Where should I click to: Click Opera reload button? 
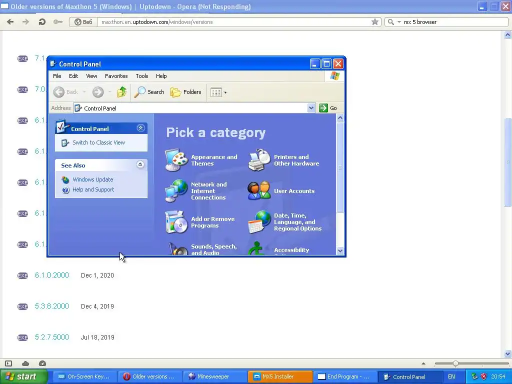[x=42, y=22]
